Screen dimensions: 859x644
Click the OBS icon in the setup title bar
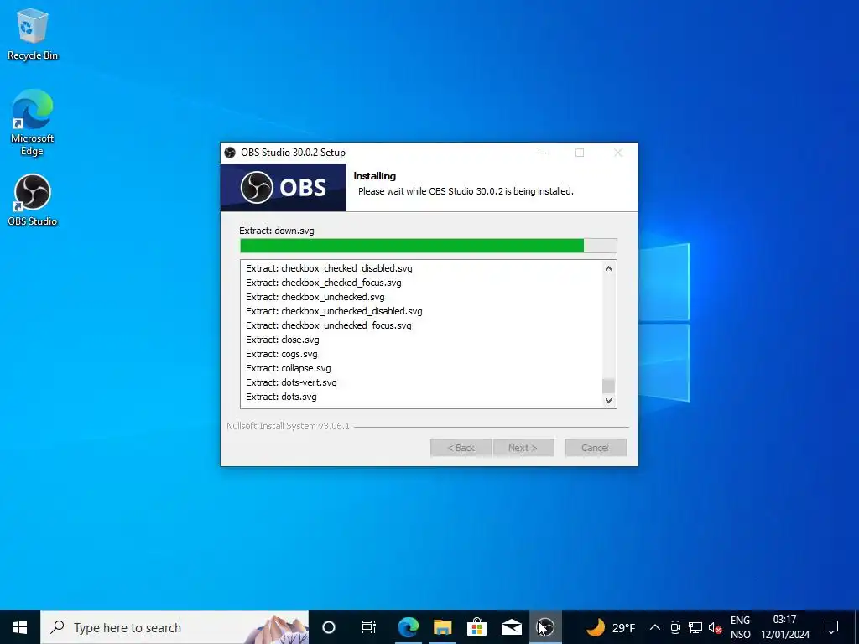click(230, 153)
